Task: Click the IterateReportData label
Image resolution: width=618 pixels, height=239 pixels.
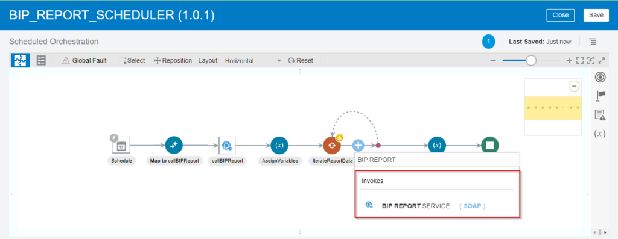Action: coord(331,161)
